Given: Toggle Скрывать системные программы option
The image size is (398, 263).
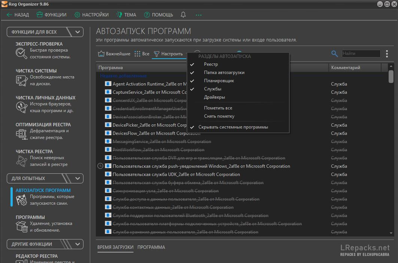Looking at the screenshot, I should (x=233, y=127).
